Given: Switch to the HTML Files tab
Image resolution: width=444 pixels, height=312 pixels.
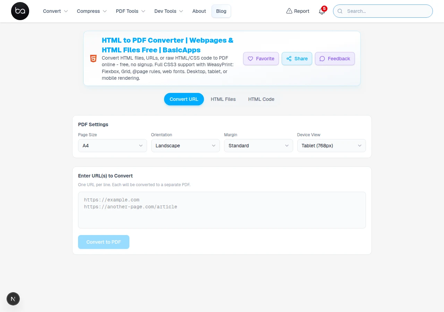Looking at the screenshot, I should click(223, 99).
